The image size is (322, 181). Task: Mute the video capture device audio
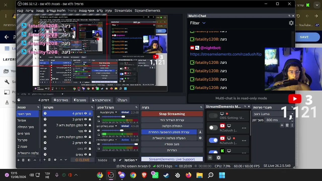[99, 144]
